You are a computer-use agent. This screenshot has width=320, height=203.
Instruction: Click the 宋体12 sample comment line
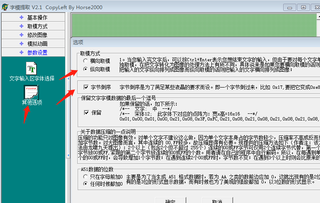[188, 114]
